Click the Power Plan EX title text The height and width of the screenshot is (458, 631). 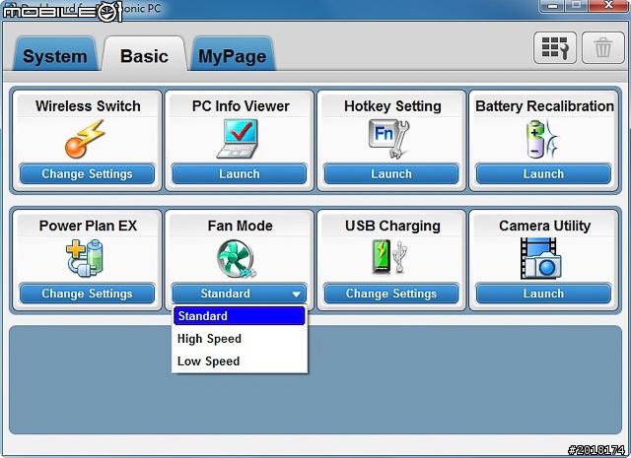point(88,226)
